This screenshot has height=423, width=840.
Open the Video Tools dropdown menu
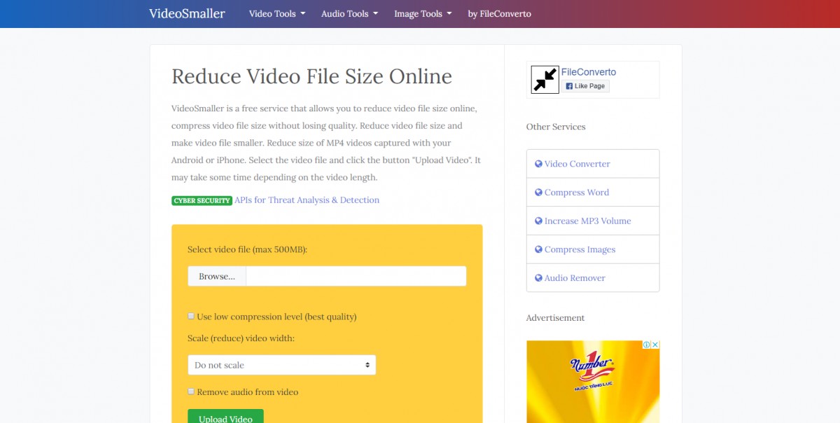[277, 13]
